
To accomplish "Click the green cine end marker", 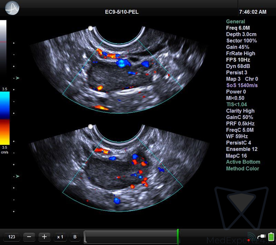I will click(x=178, y=237).
